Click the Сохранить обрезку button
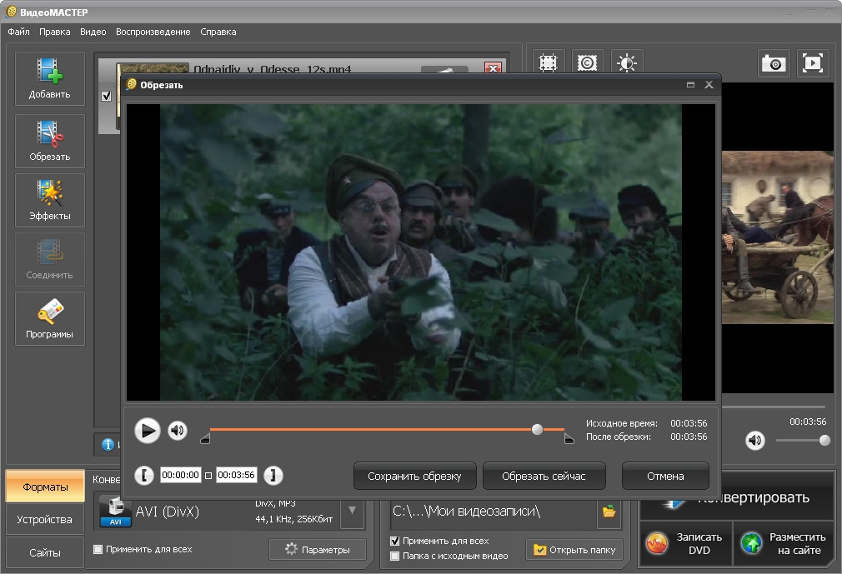The height and width of the screenshot is (574, 842). (414, 476)
